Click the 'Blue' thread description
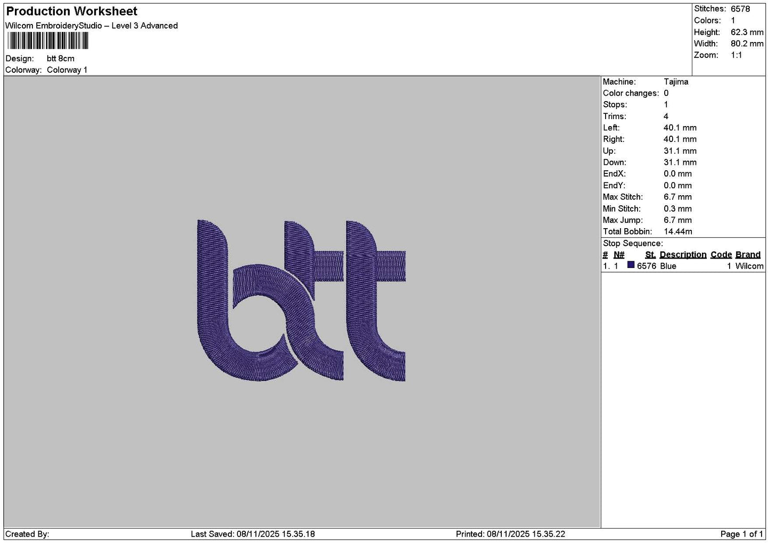This screenshot has width=769, height=543. 668,266
